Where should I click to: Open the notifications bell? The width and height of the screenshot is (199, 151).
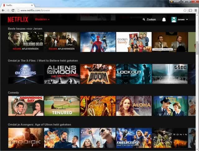[x=164, y=20]
